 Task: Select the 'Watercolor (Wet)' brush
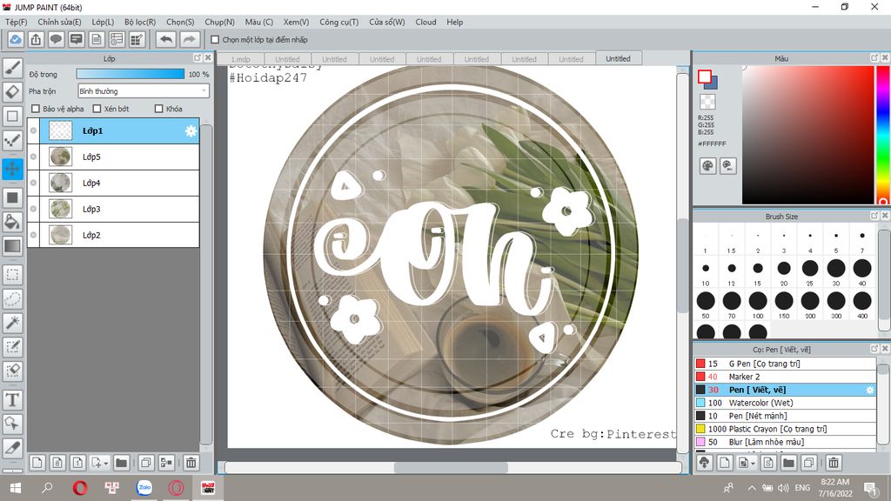tap(786, 403)
